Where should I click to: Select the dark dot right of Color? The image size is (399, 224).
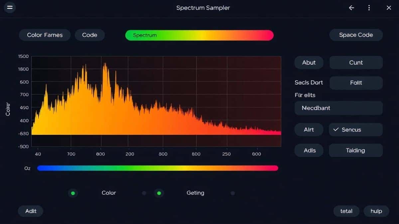(x=144, y=193)
